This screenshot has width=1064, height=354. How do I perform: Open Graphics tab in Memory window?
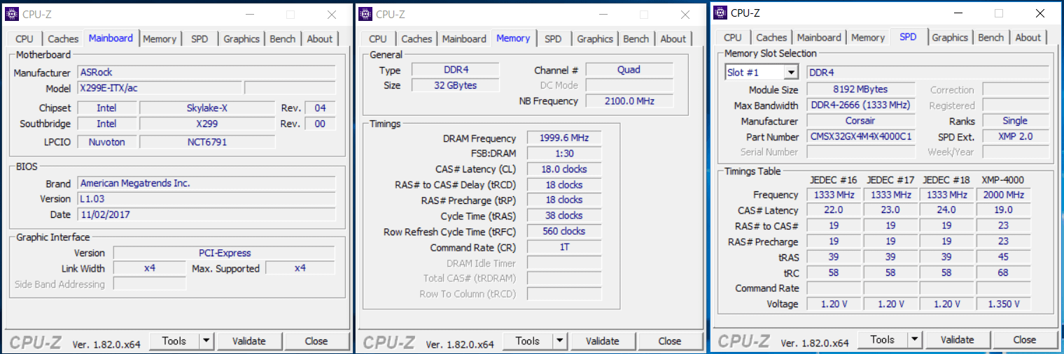(595, 39)
